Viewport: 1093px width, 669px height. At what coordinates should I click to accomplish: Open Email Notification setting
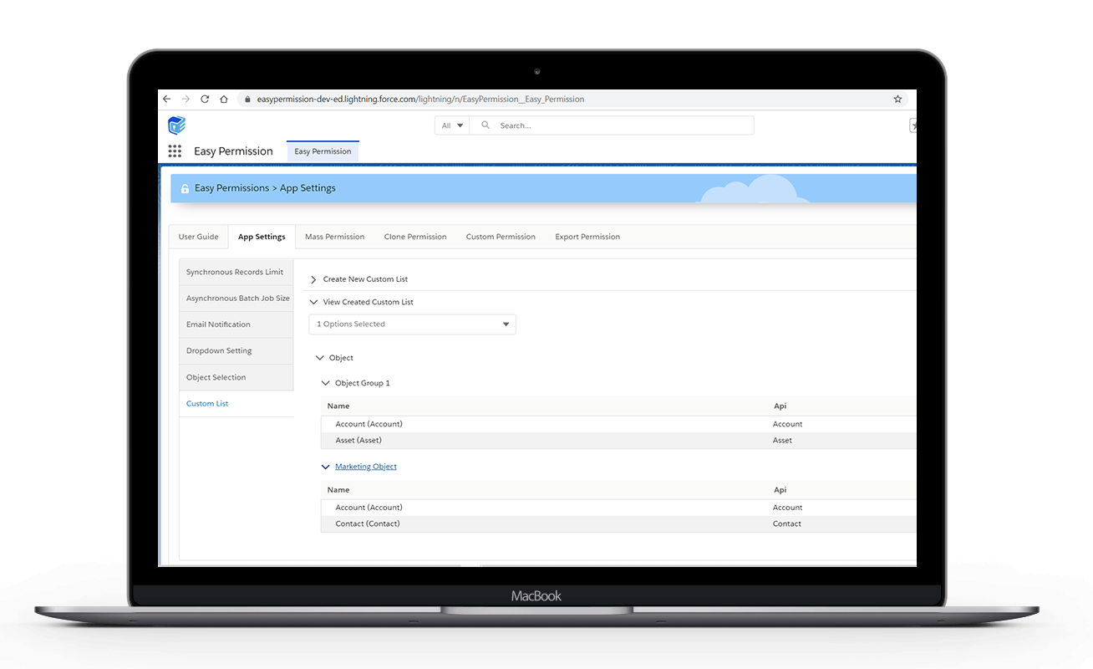pos(236,324)
